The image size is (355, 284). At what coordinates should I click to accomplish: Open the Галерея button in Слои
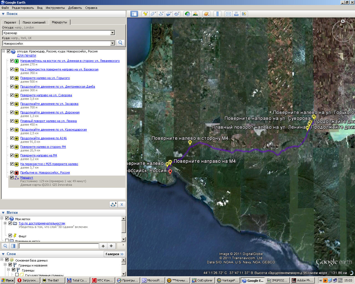pos(115,254)
